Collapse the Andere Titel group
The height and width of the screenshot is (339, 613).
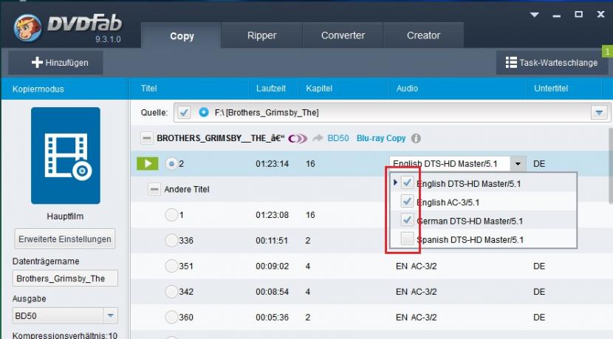click(154, 190)
